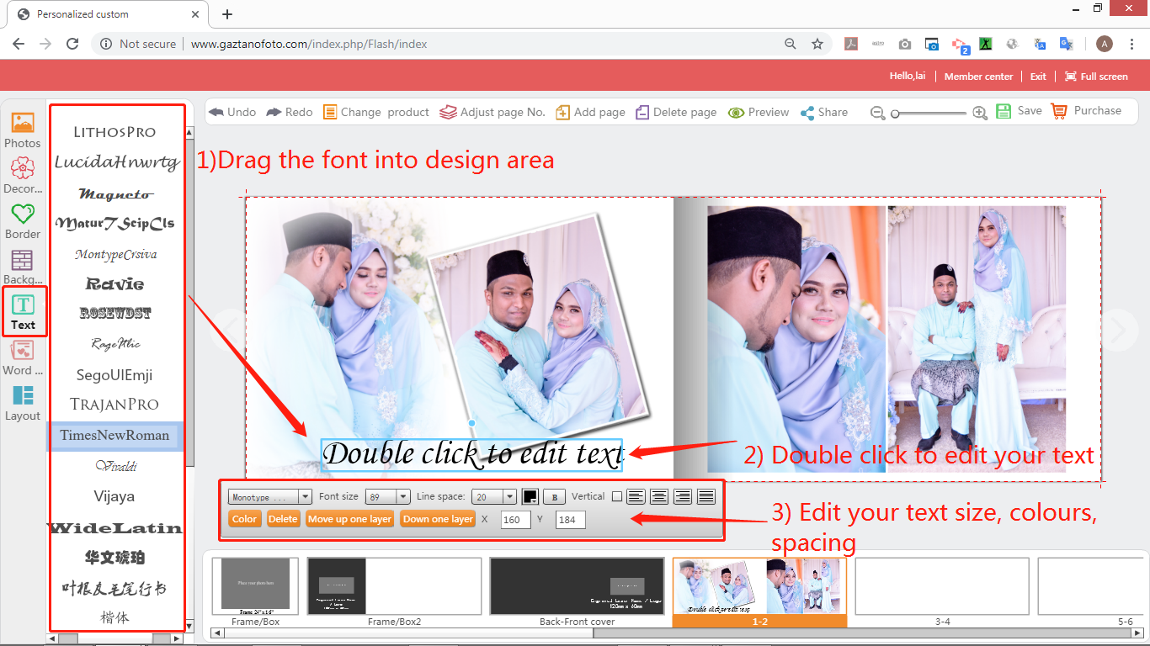Open the Layout panel icon

point(23,395)
